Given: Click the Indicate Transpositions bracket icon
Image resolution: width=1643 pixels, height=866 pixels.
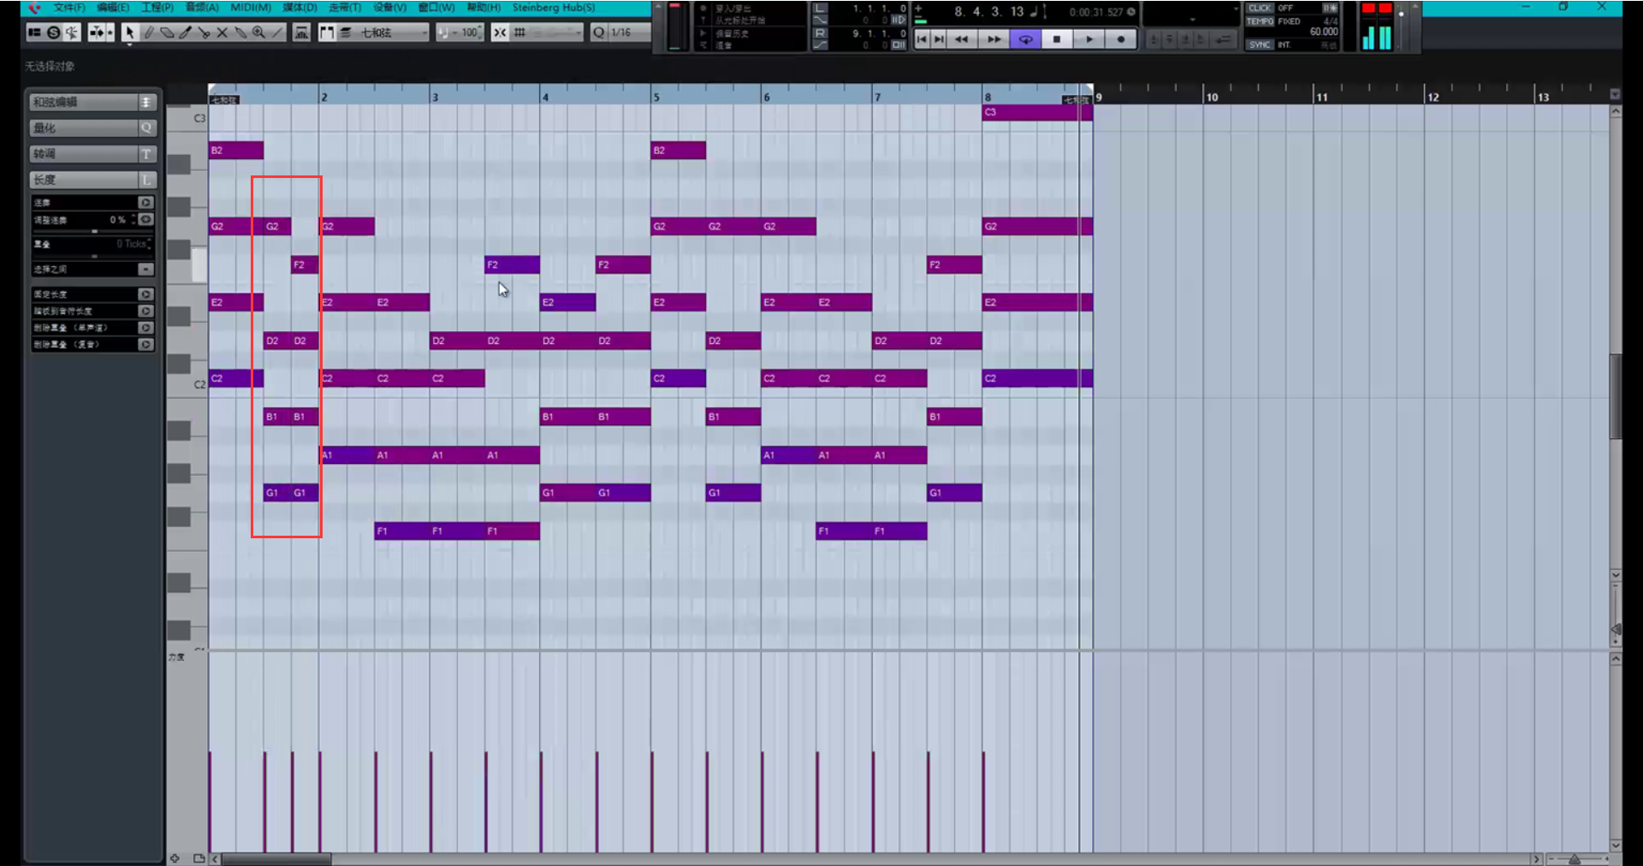Looking at the screenshot, I should tap(326, 33).
